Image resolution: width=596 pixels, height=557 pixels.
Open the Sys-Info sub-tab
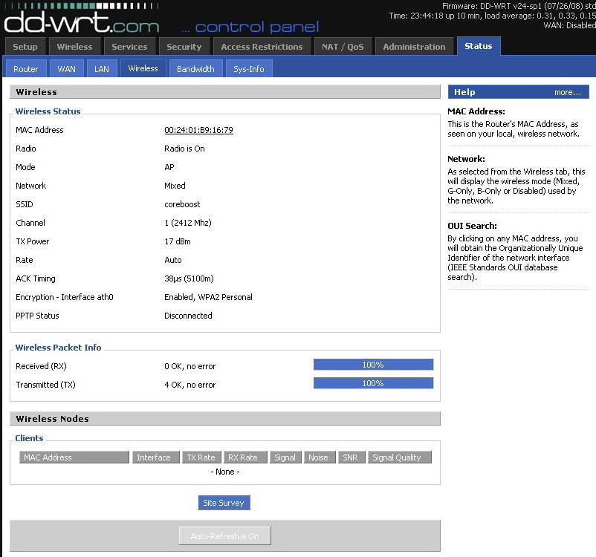pyautogui.click(x=249, y=69)
